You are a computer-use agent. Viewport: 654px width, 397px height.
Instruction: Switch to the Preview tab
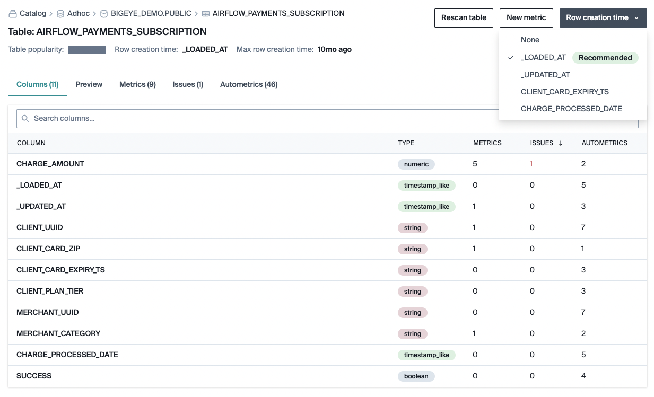89,84
